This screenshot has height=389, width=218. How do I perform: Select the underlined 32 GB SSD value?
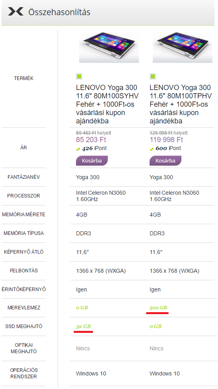point(83,326)
